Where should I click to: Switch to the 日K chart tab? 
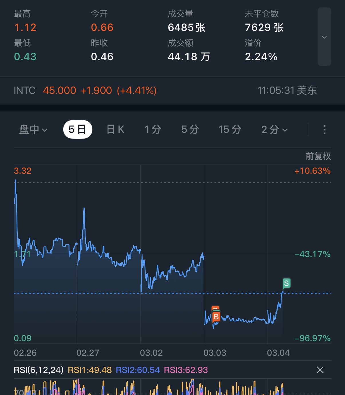pyautogui.click(x=115, y=129)
